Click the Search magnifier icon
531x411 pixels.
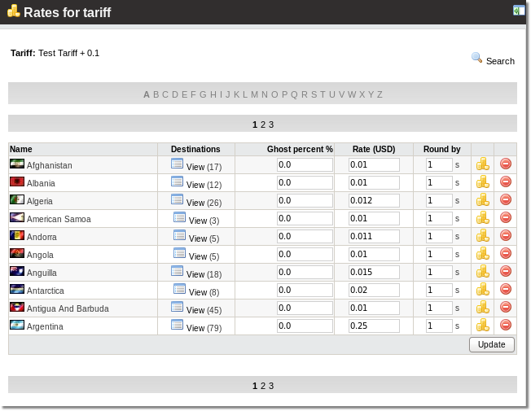pyautogui.click(x=476, y=58)
